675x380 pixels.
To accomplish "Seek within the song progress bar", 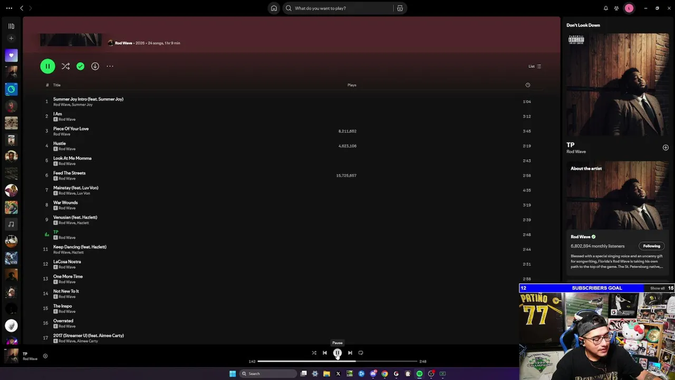I will pos(337,362).
